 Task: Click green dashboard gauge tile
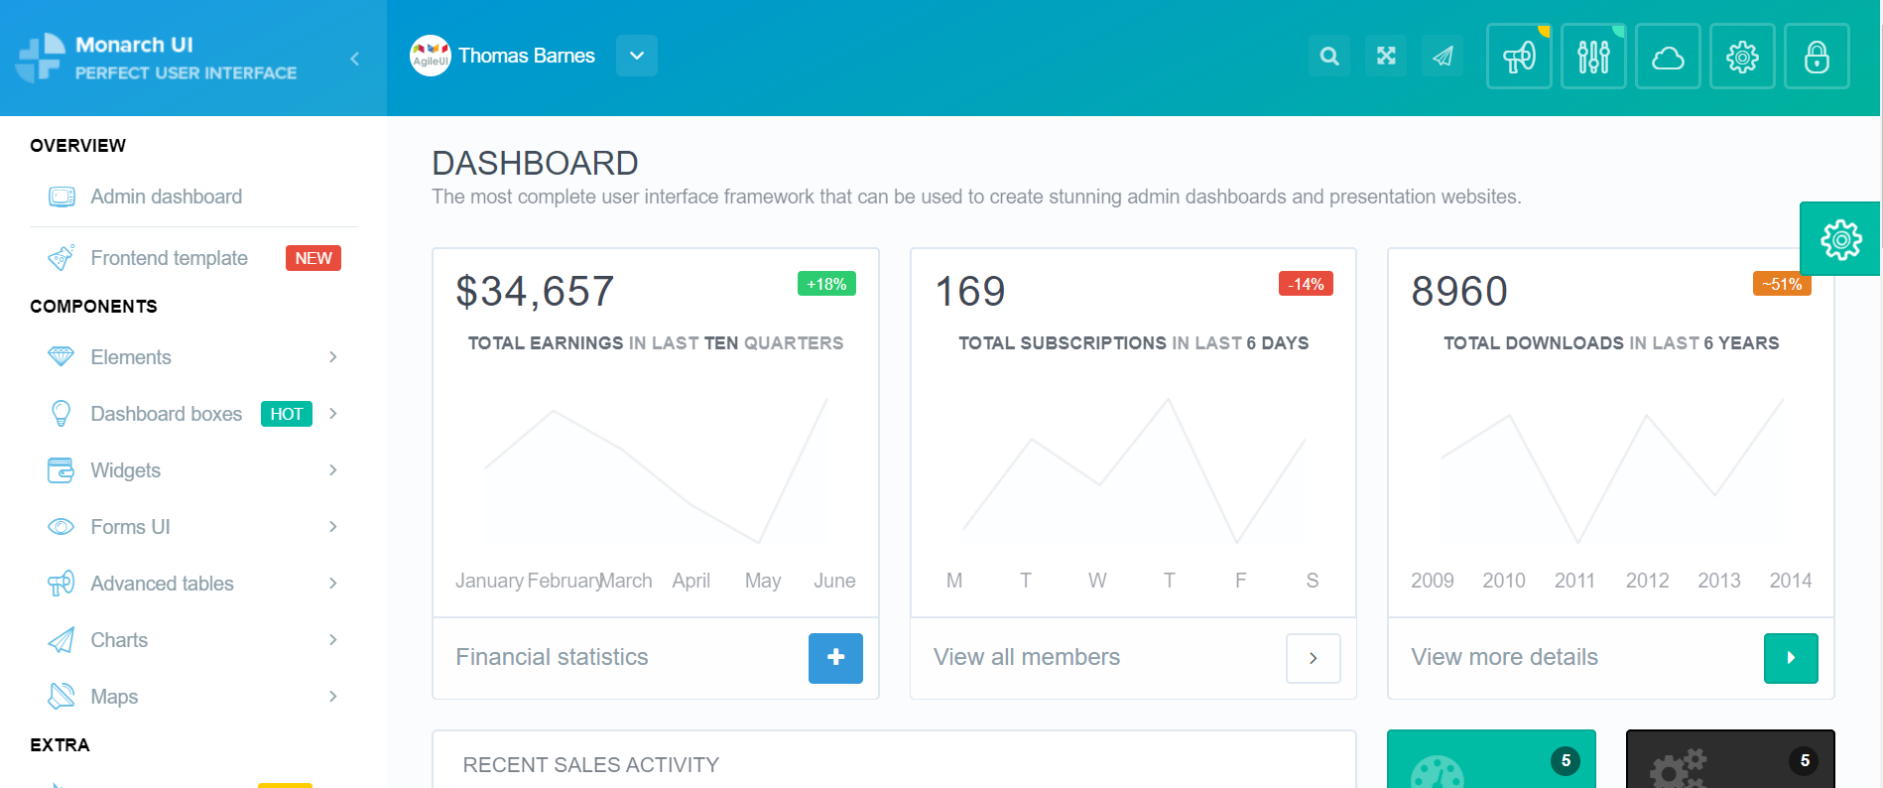point(1491,759)
